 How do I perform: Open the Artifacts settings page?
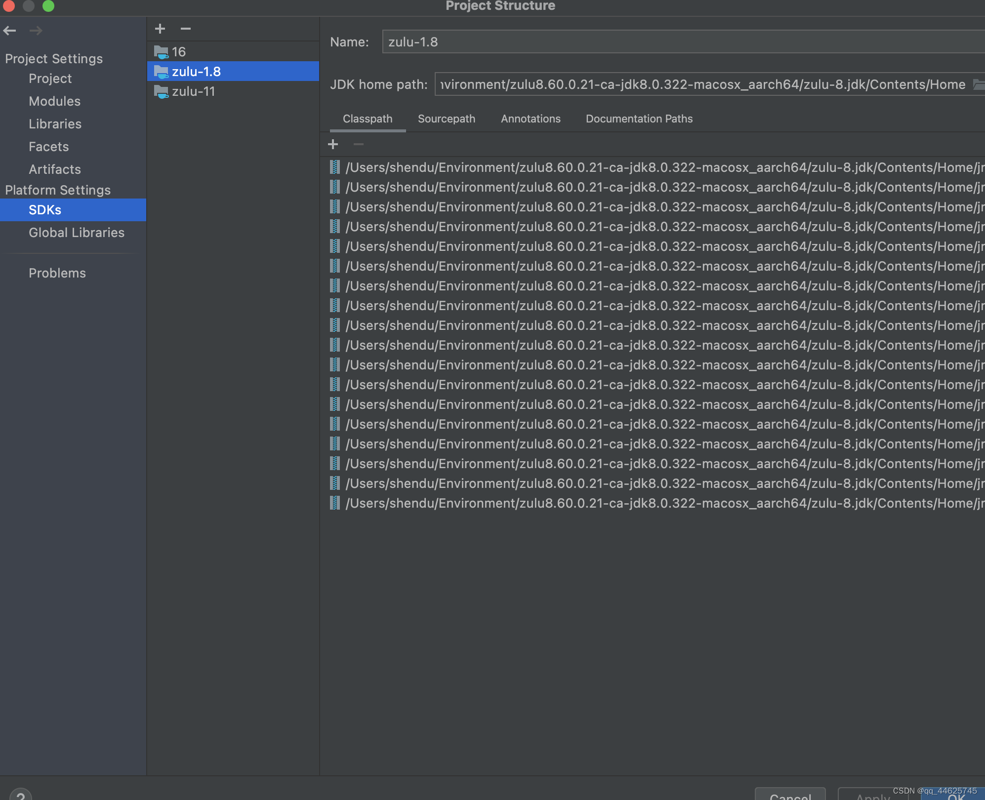click(x=54, y=169)
